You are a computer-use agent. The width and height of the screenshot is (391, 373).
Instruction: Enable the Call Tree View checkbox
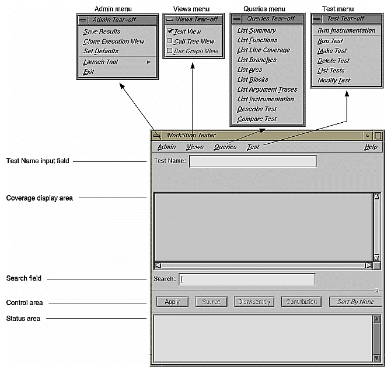169,41
